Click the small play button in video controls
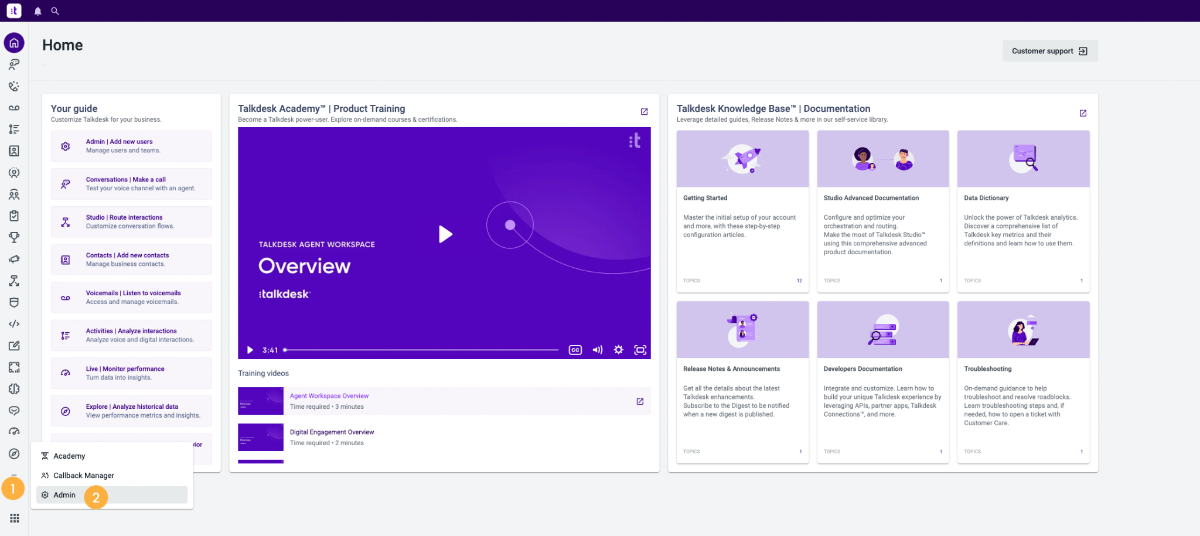The height and width of the screenshot is (536, 1200). coord(250,350)
